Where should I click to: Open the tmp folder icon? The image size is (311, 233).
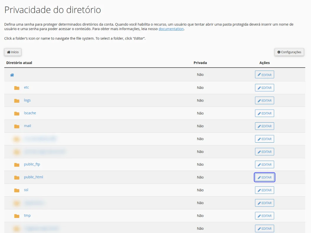[x=17, y=216]
